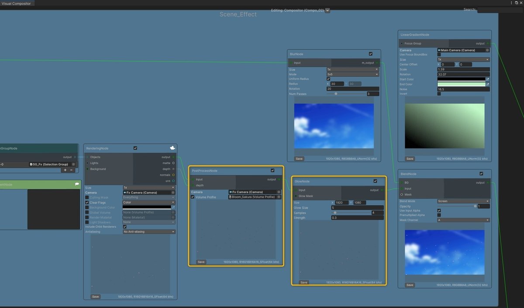Image resolution: width=524 pixels, height=308 pixels.
Task: Open window options kebab menu at top right
Action: click(511, 3)
